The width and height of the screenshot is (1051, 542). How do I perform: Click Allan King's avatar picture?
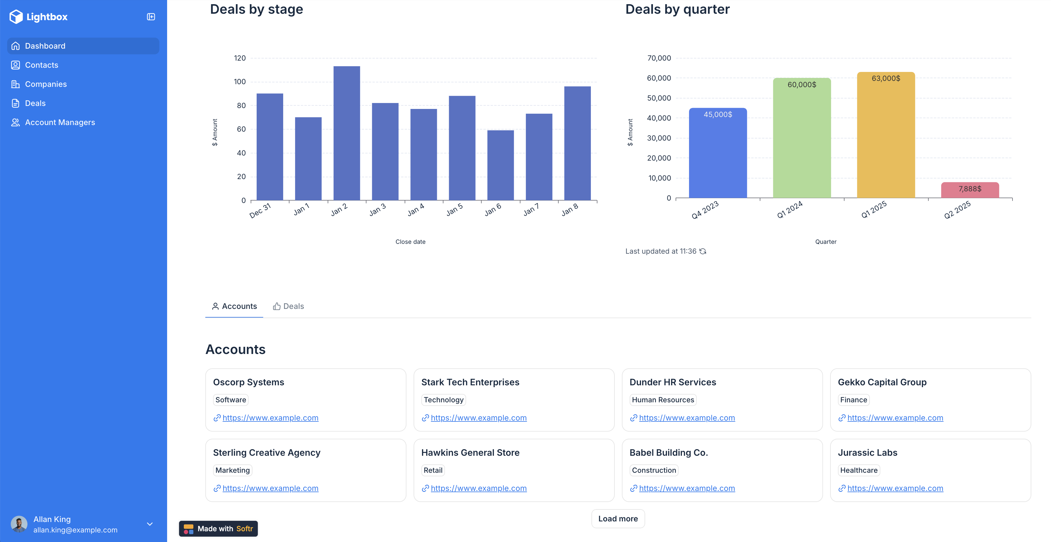pos(19,524)
